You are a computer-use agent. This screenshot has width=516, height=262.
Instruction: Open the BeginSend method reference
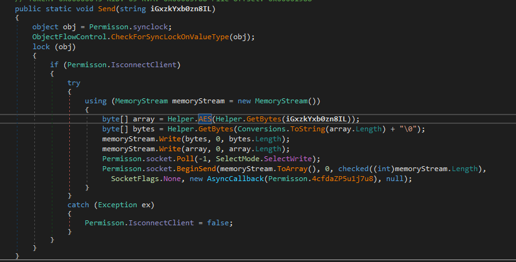tap(196, 169)
